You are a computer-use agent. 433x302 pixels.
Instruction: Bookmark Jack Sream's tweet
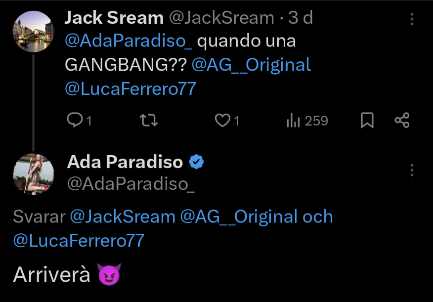[367, 121]
